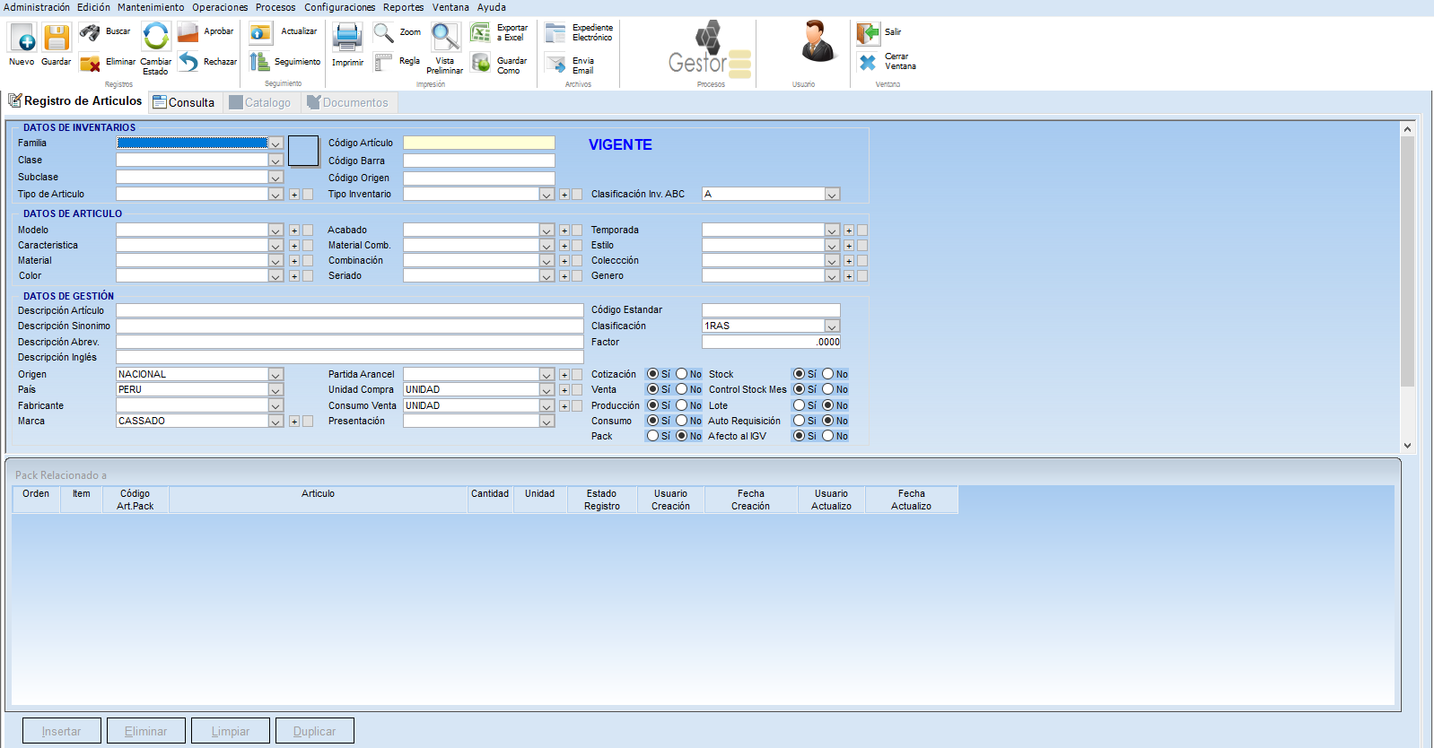Viewport: 1434px width, 748px height.
Task: Click the Buscar binoculars icon
Action: click(x=90, y=33)
